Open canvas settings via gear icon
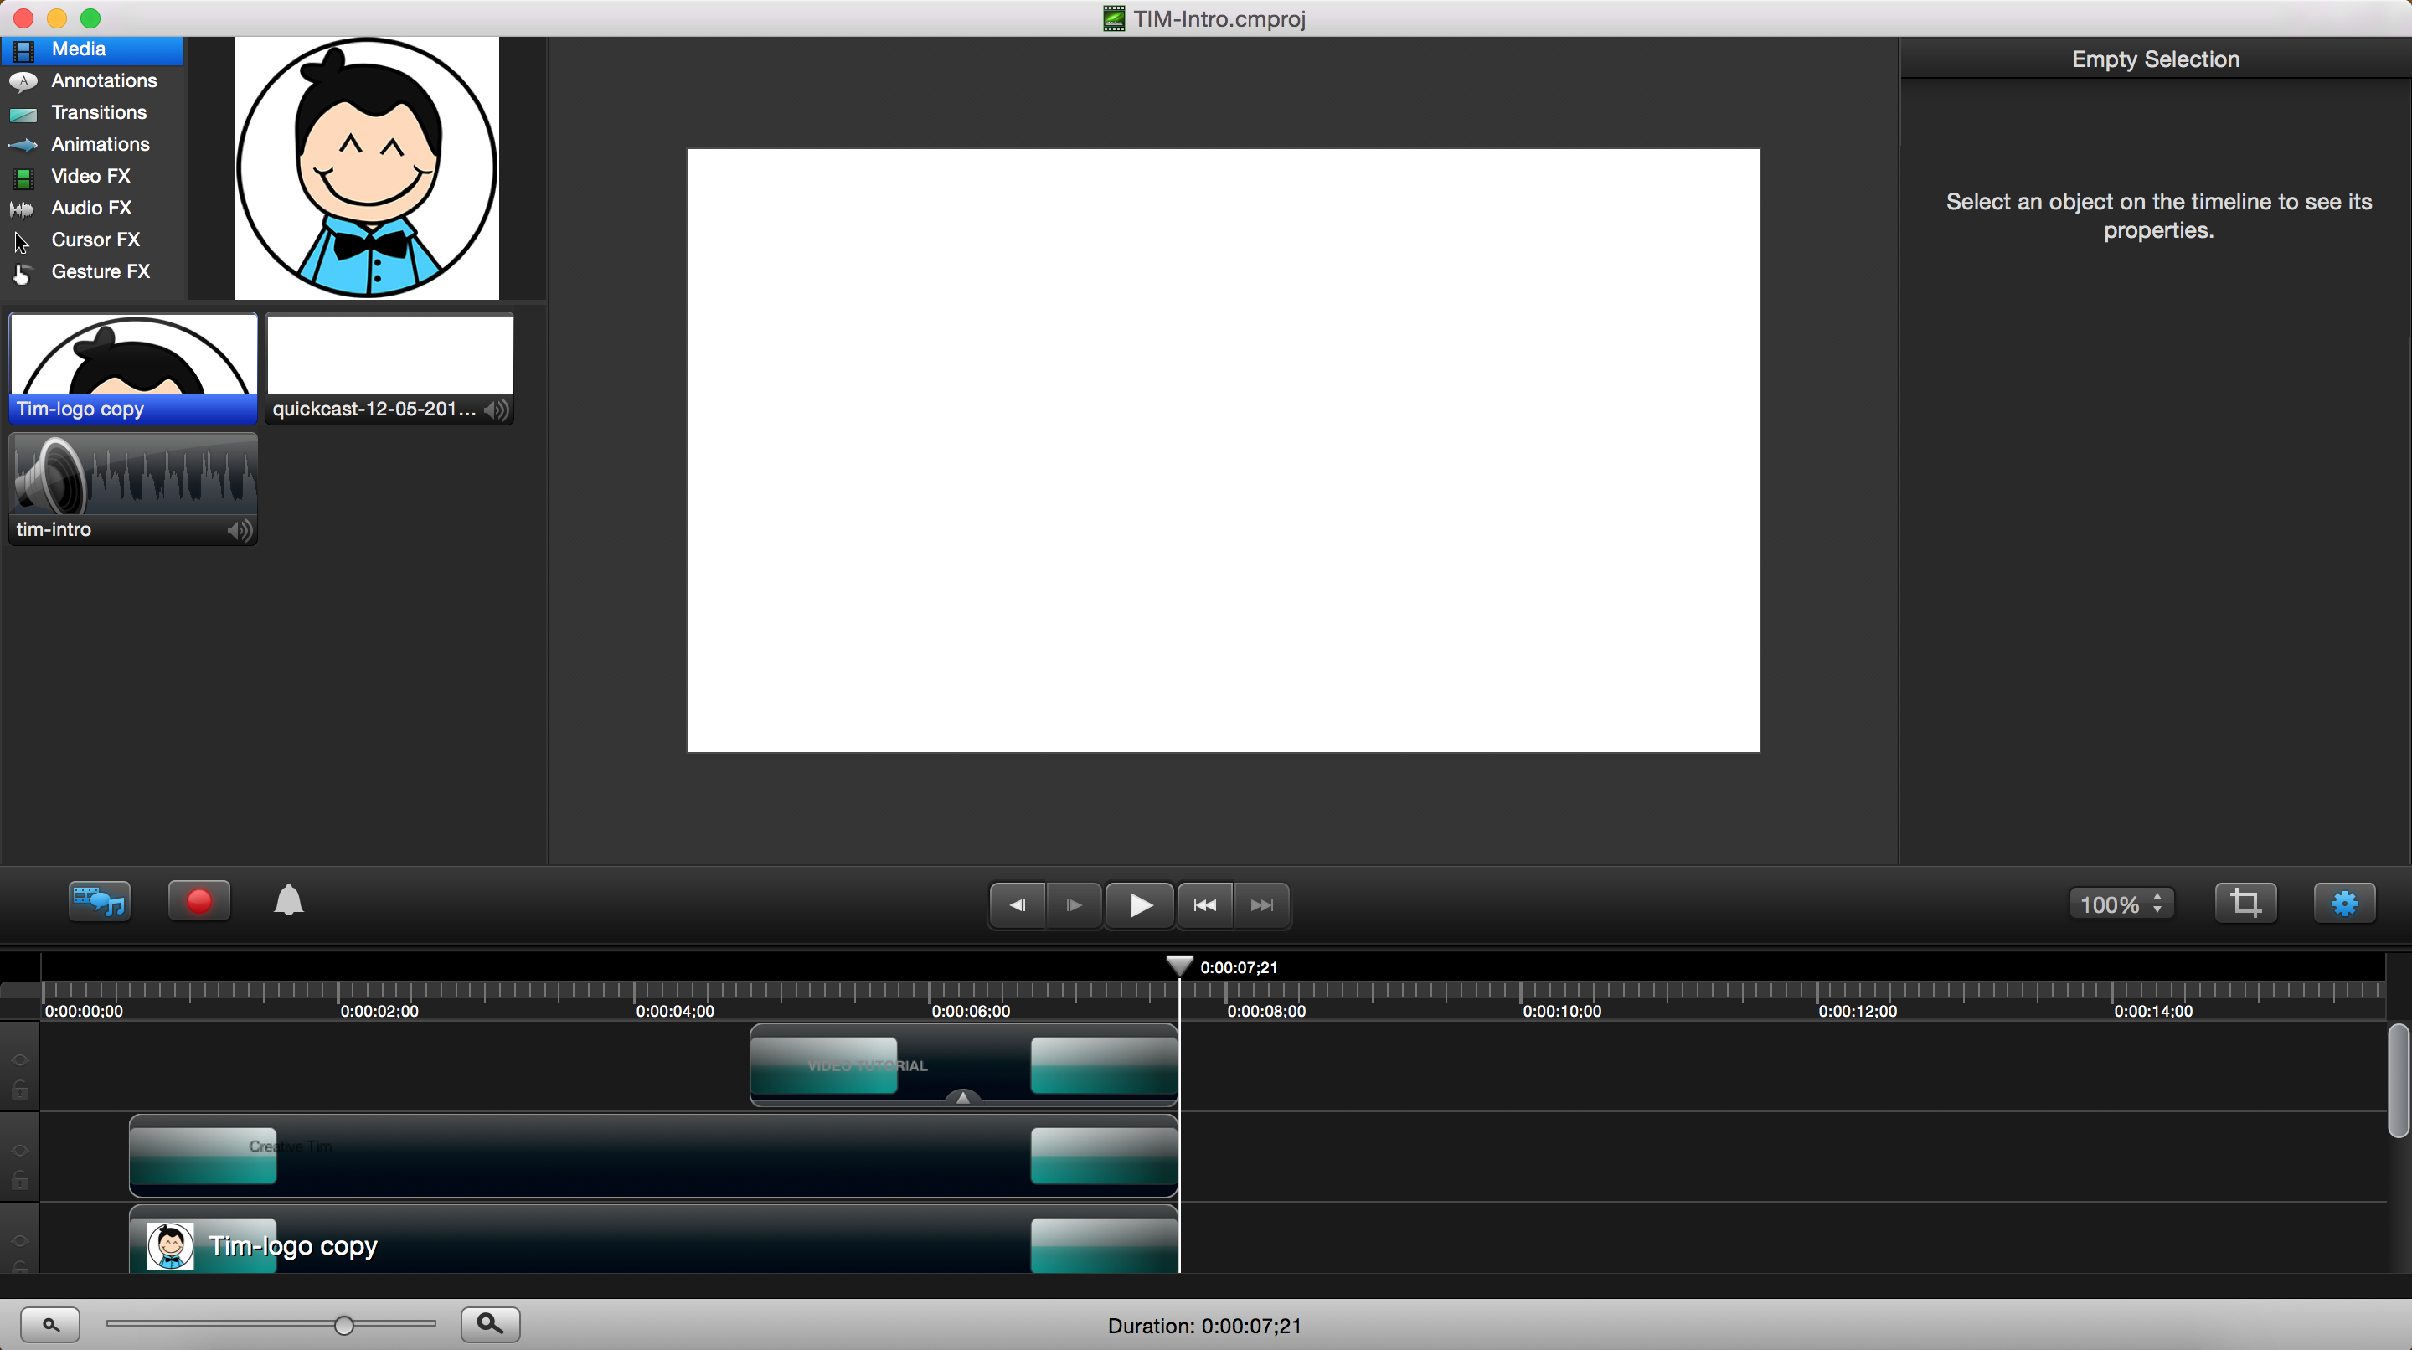Screen dimensions: 2412x1350 (2343, 904)
